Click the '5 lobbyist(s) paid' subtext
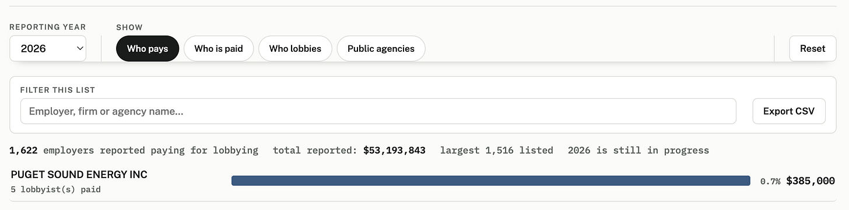 pos(52,189)
